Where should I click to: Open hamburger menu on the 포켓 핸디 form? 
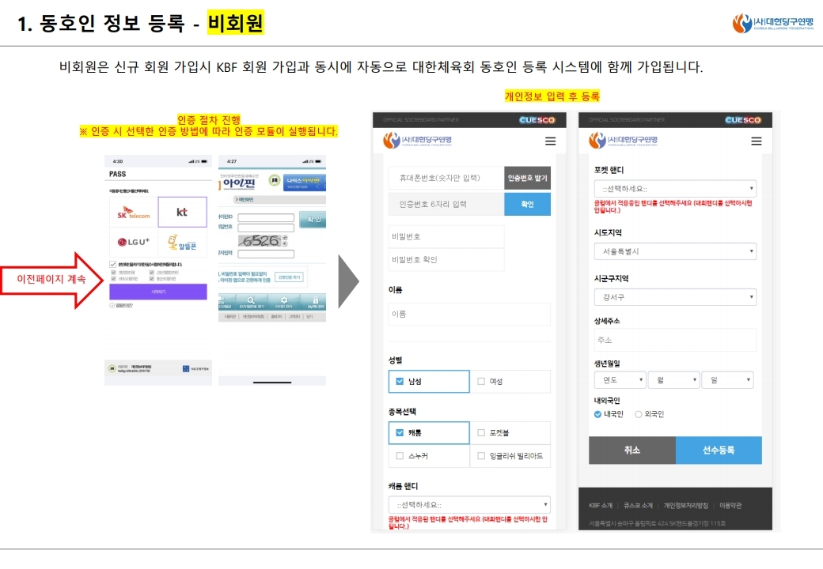click(x=757, y=141)
